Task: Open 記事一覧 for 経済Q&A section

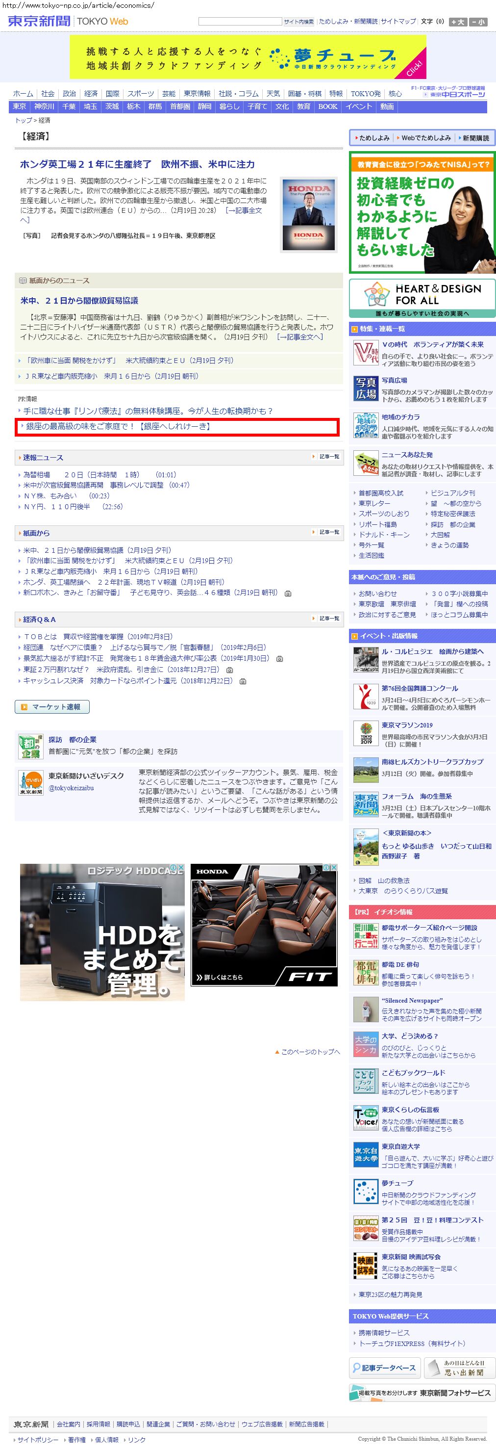Action: [329, 618]
